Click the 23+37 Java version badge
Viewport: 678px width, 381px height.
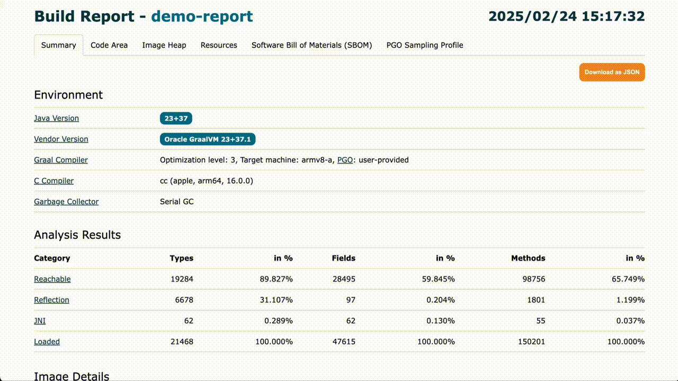click(176, 119)
